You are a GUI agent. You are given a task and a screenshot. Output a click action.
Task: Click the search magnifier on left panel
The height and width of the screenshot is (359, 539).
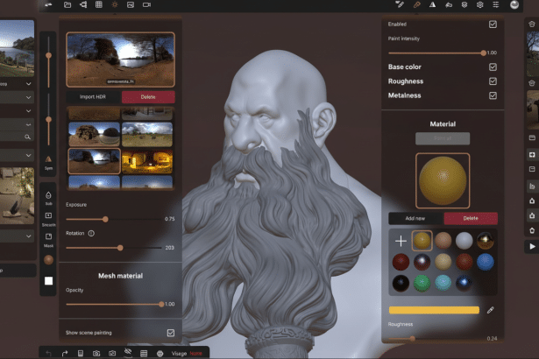27,137
